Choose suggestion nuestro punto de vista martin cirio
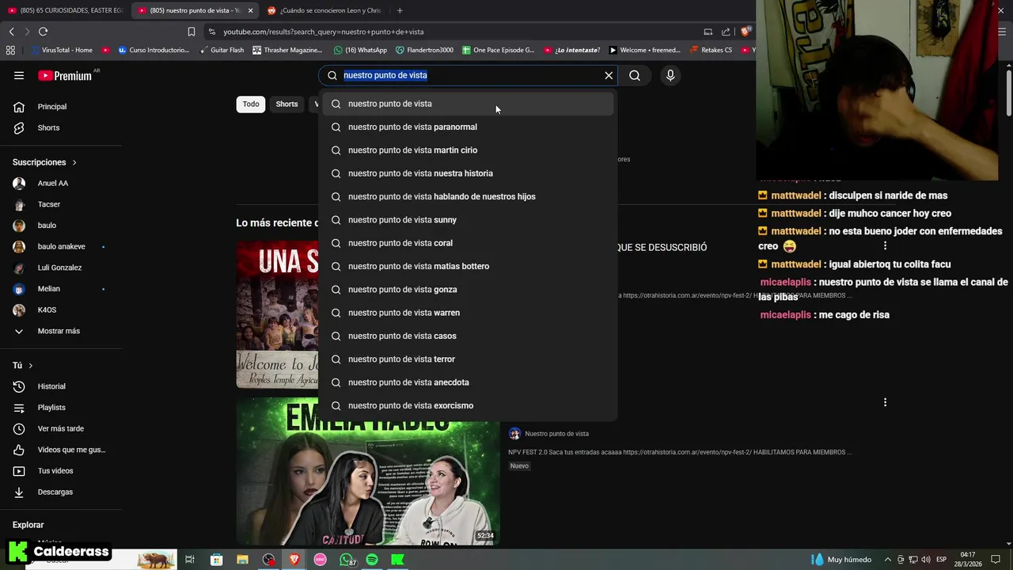The width and height of the screenshot is (1013, 570). (467, 150)
